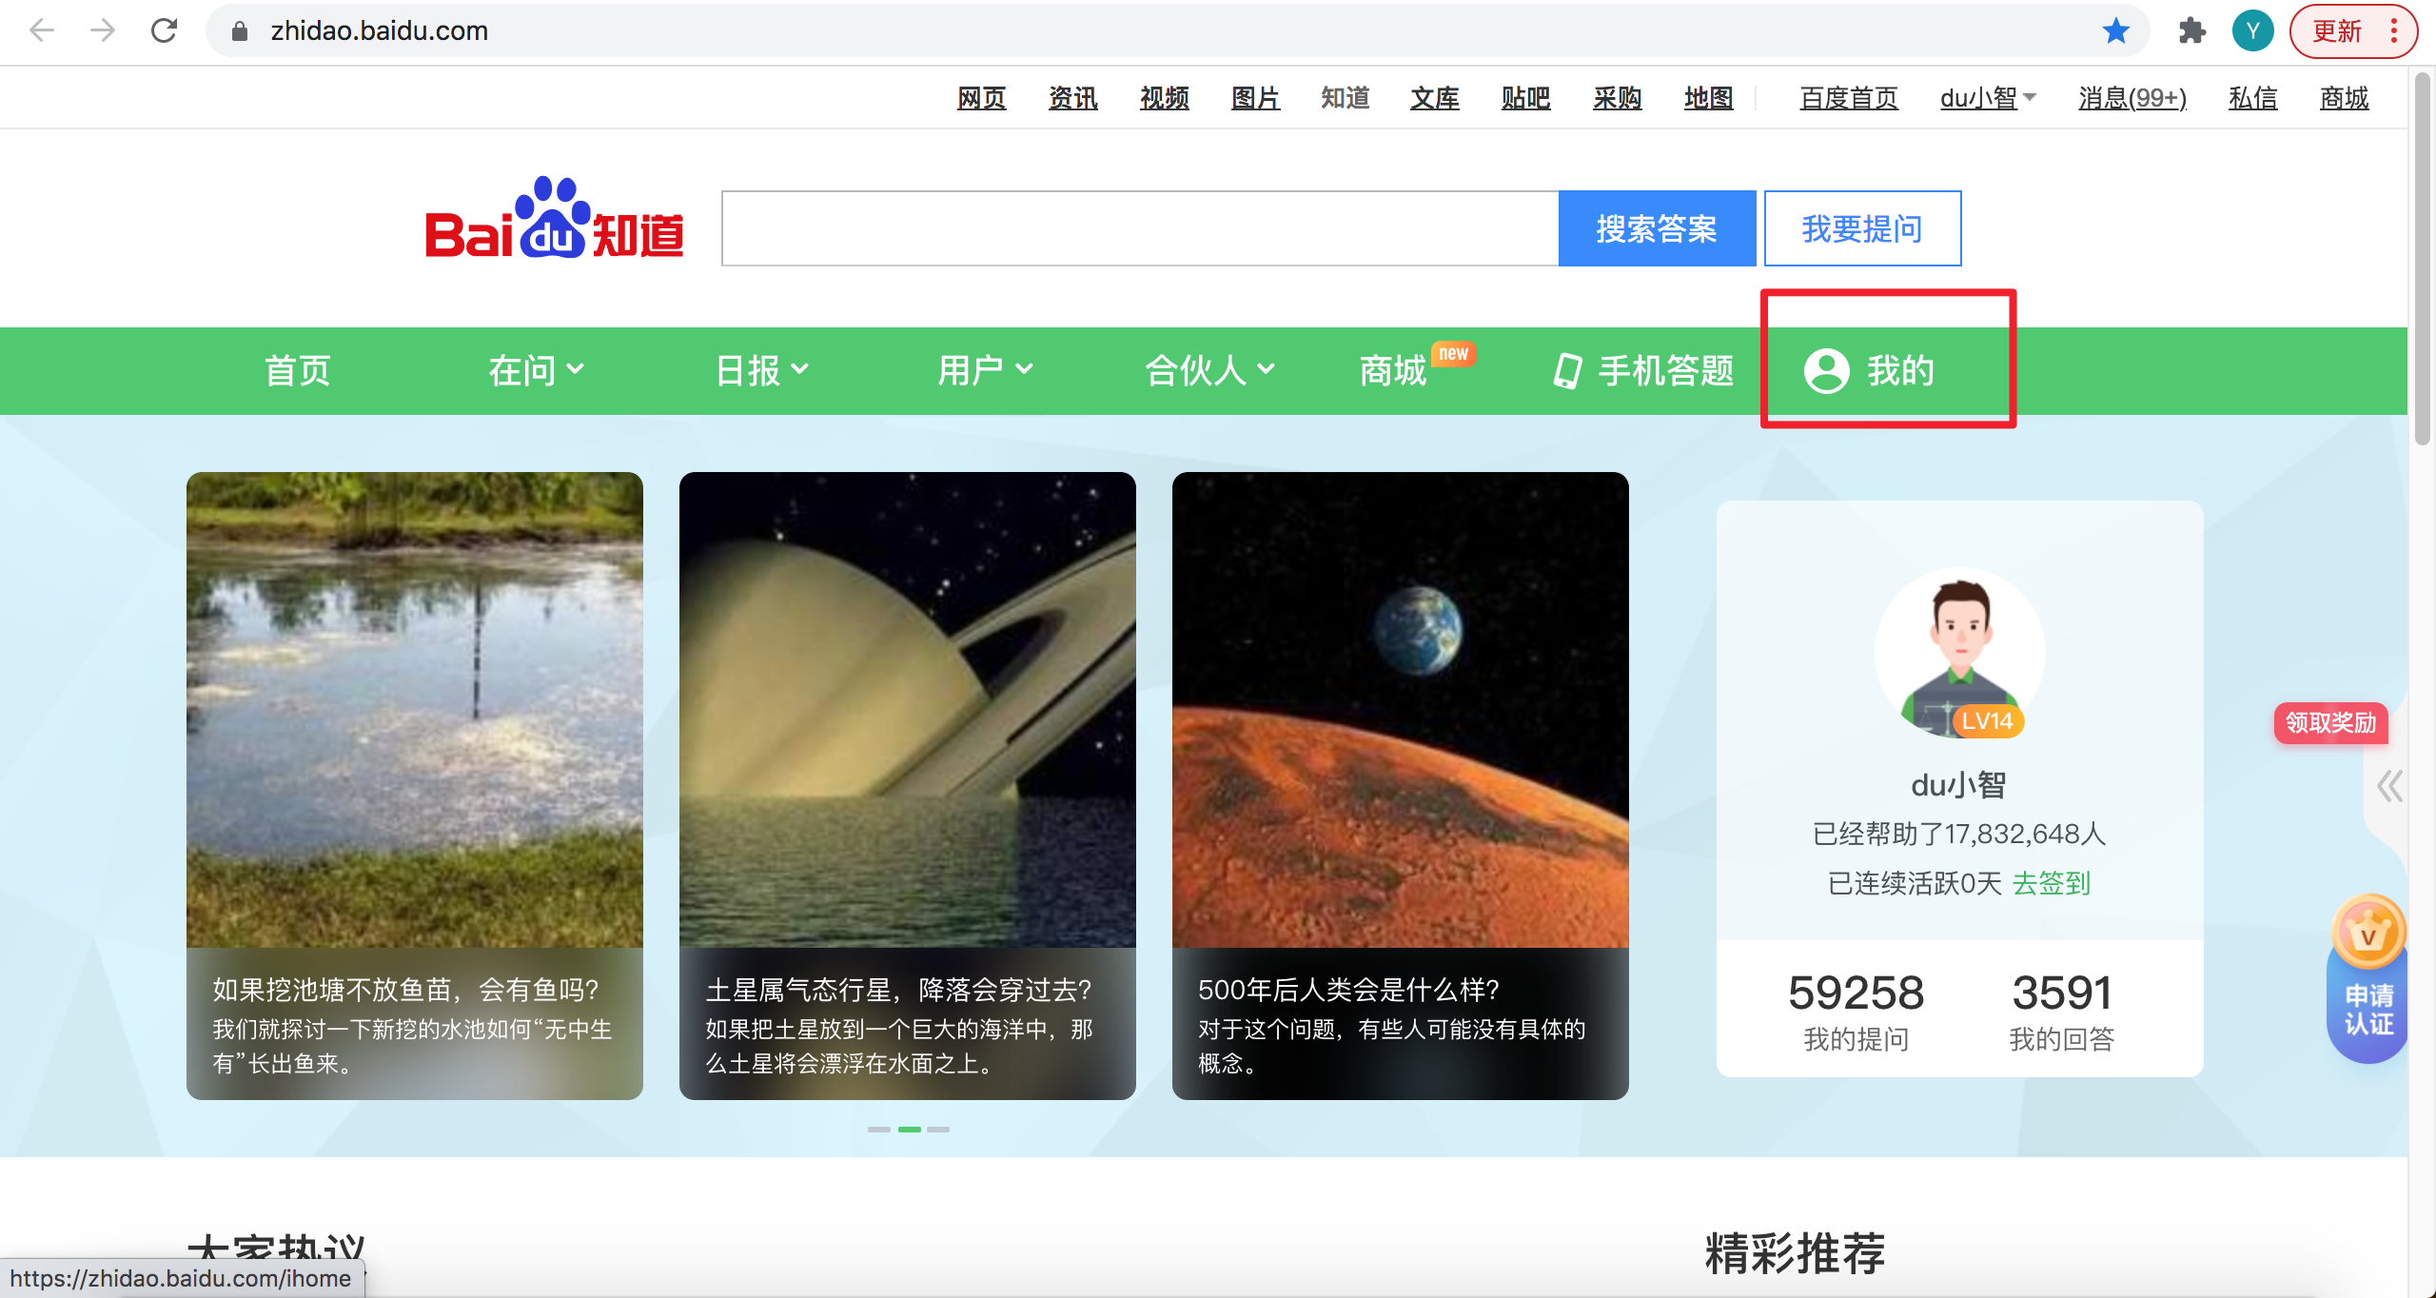Select the third carousel pagination dot
Screen dimensions: 2436x1298
coord(939,1130)
